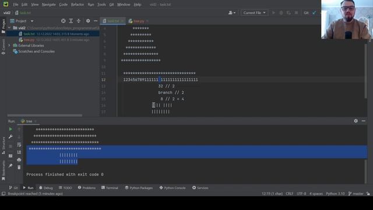Click UTF-8 encoding in status bar

coord(301,194)
